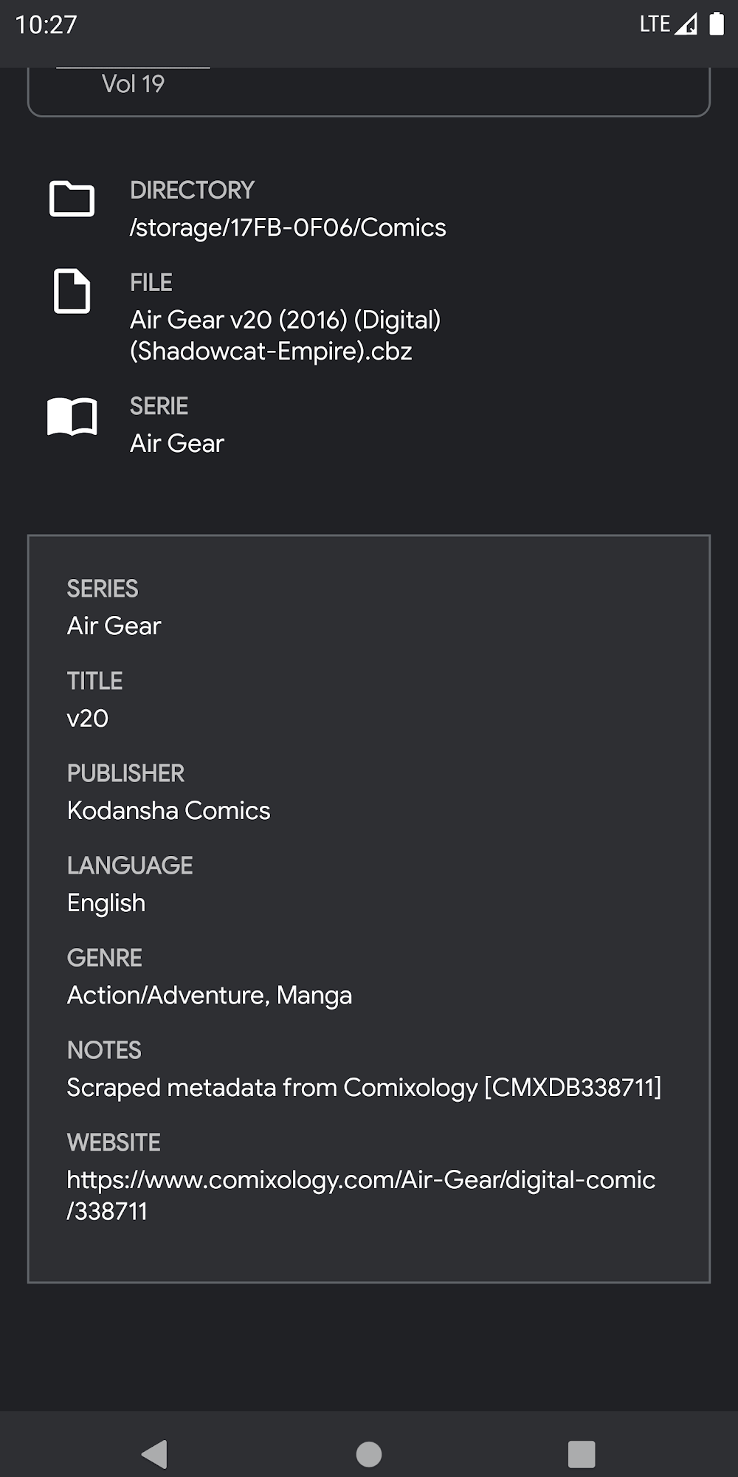Tap the v20 title value
Screen dimensions: 738x1477
click(x=88, y=718)
